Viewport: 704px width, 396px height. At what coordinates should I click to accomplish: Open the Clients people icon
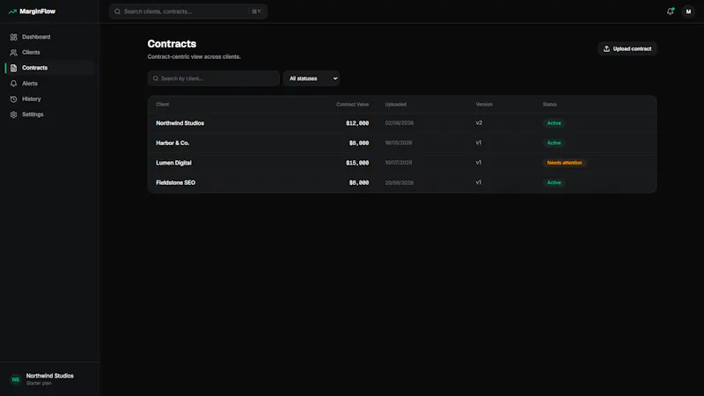point(13,53)
